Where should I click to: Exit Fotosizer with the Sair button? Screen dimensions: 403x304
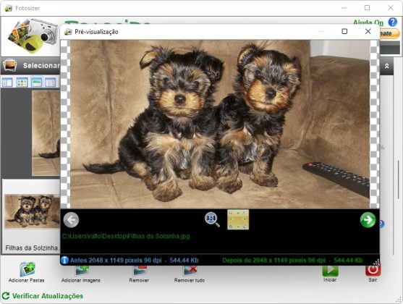tap(373, 271)
